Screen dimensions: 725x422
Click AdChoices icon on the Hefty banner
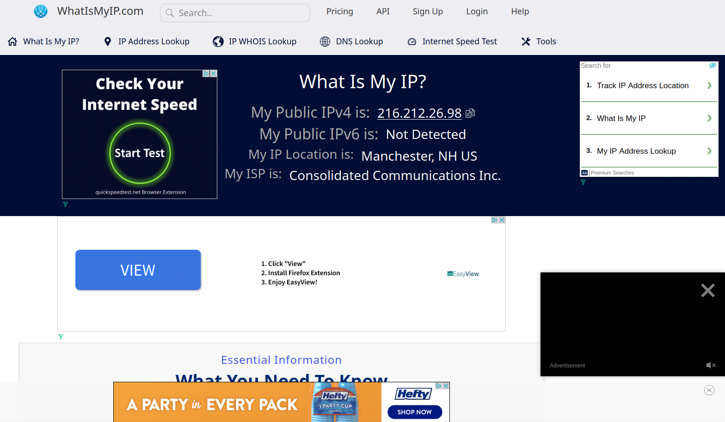pyautogui.click(x=439, y=386)
